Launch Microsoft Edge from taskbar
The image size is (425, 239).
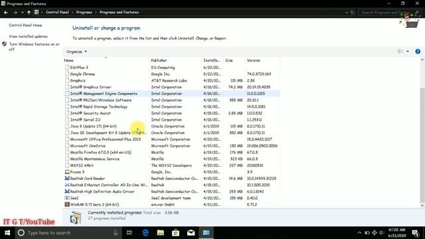[145, 233]
